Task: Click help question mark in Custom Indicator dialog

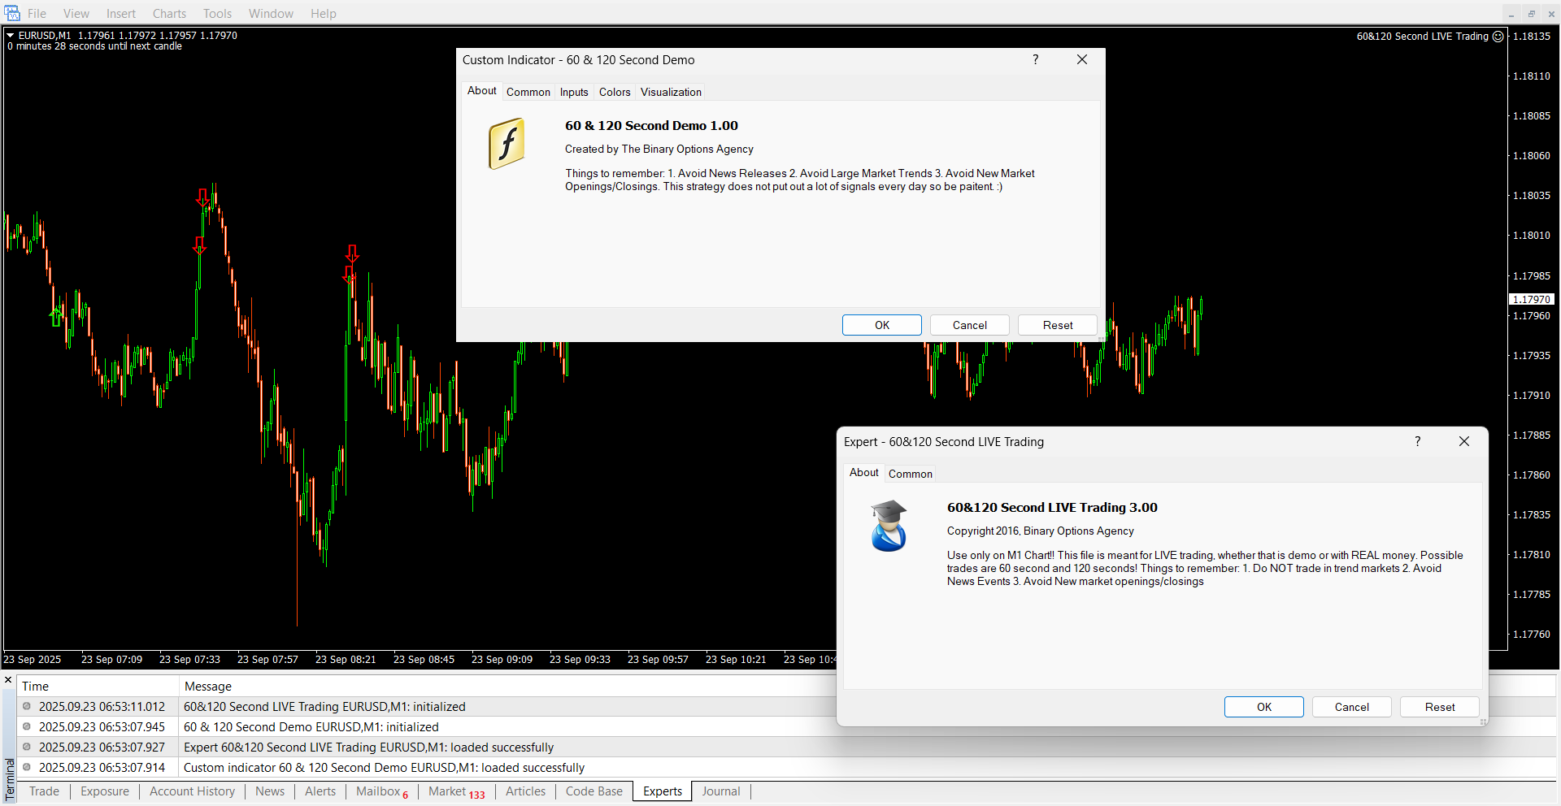Action: coord(1035,60)
